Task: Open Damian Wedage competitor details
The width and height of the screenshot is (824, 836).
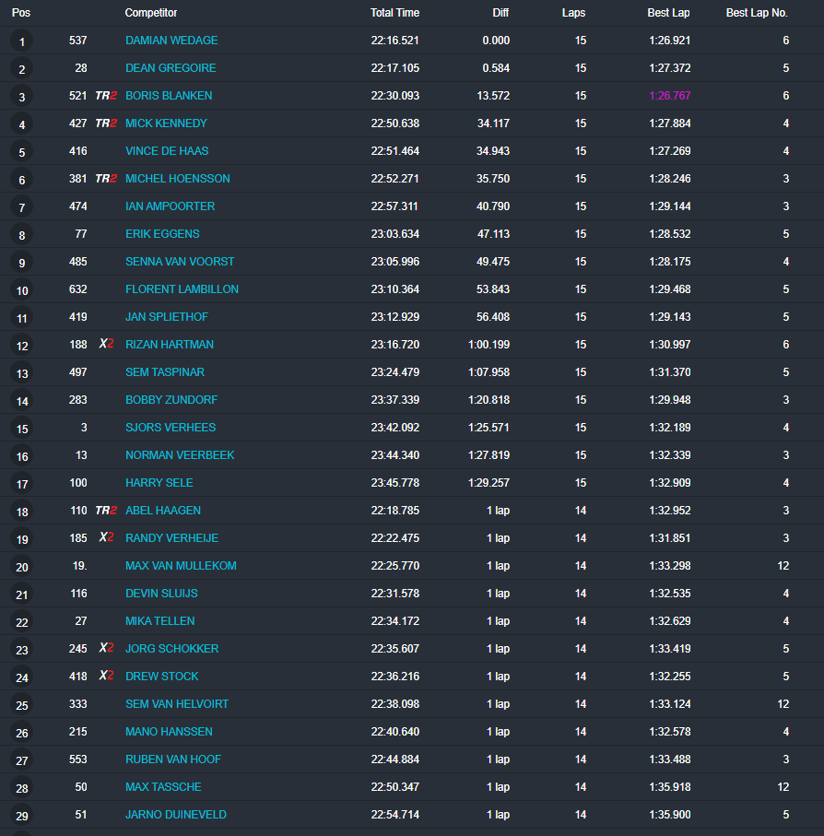Action: point(171,41)
